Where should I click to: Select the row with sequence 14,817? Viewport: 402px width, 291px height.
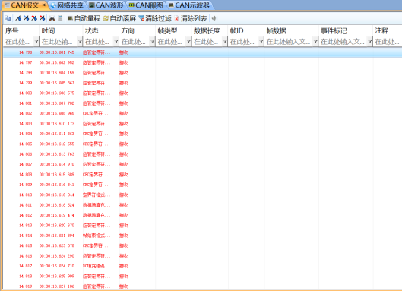203,266
